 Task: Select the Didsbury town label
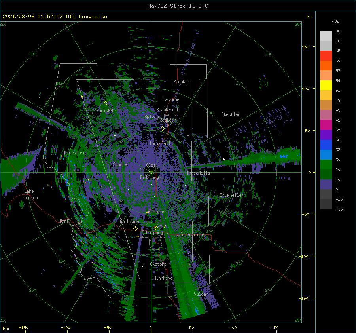point(149,177)
